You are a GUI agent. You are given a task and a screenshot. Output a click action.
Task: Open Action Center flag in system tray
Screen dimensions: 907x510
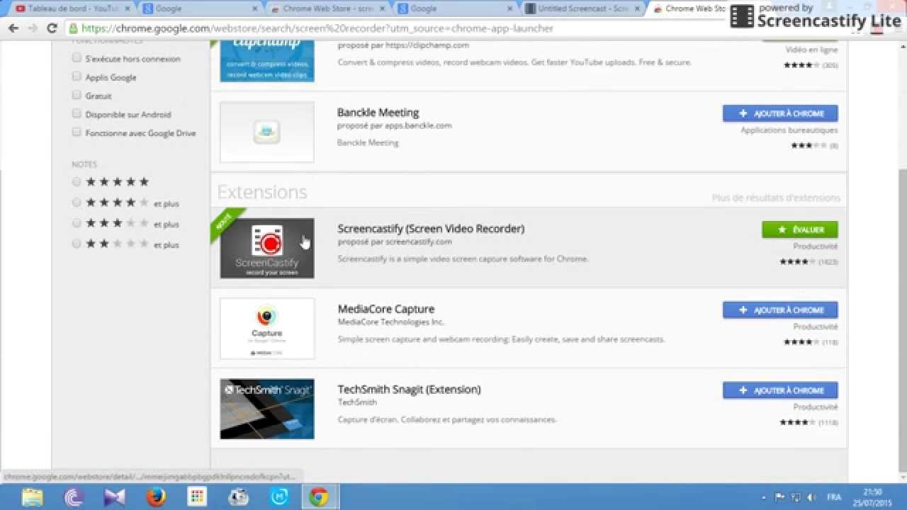(780, 497)
